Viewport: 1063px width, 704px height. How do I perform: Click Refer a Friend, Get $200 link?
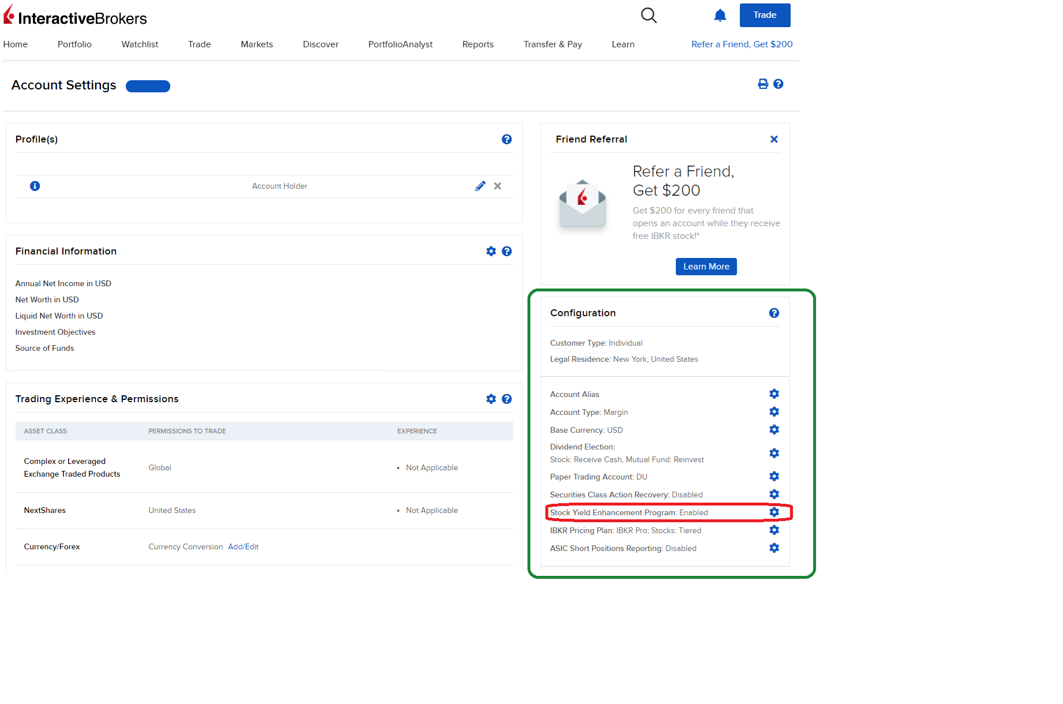click(x=742, y=44)
